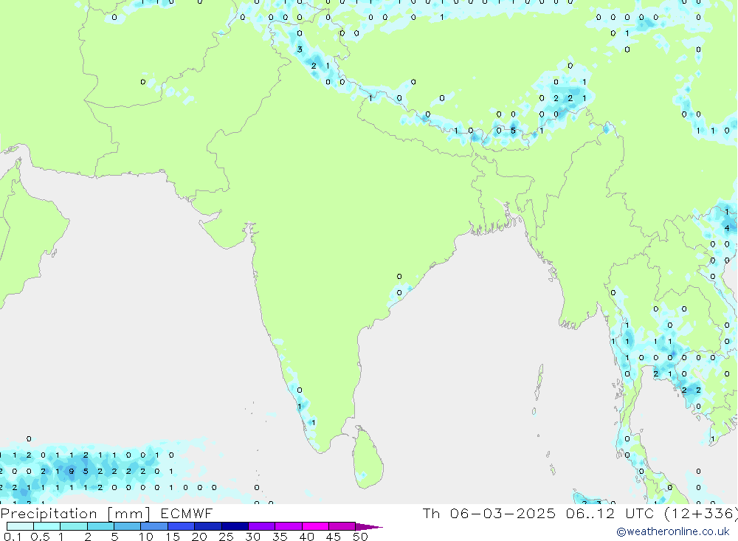Click the 'Precipitation [mm]' title text
The height and width of the screenshot is (541, 738).
click(75, 514)
